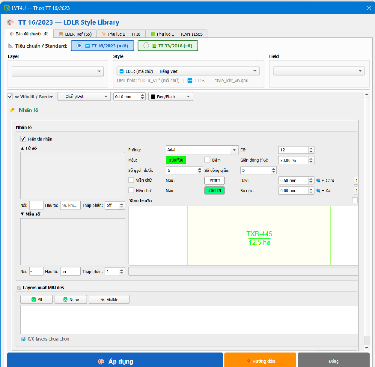Click the zoom-out magnifier icon beside Xa

(x=318, y=191)
